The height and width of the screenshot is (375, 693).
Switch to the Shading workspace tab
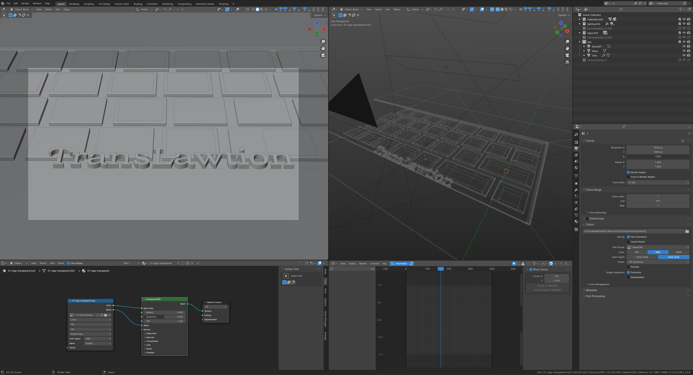(x=138, y=4)
